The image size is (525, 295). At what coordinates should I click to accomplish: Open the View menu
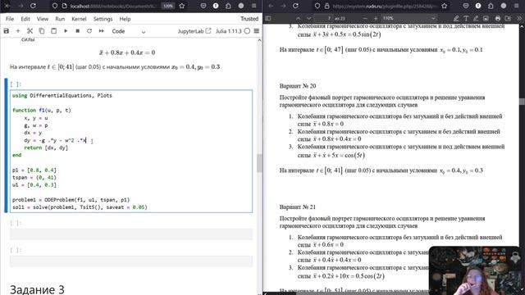click(x=43, y=19)
